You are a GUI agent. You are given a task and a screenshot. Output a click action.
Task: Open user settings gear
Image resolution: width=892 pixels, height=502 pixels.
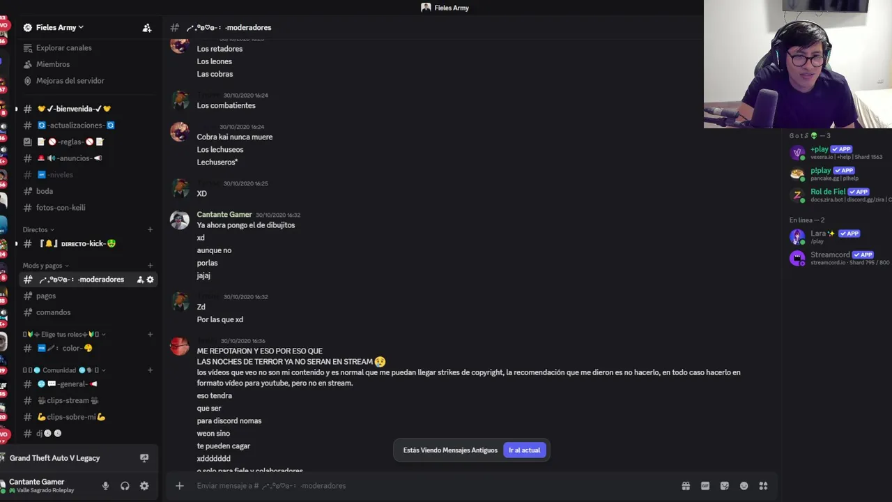(144, 486)
